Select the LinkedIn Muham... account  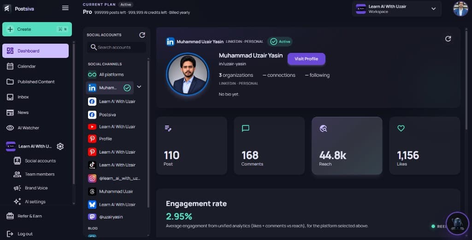click(x=110, y=88)
